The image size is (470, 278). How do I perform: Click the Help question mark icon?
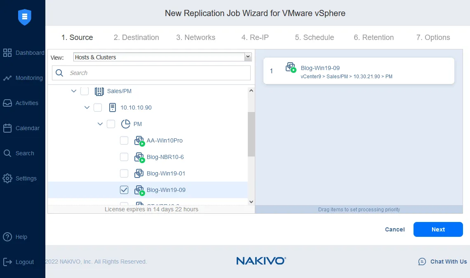click(x=7, y=237)
